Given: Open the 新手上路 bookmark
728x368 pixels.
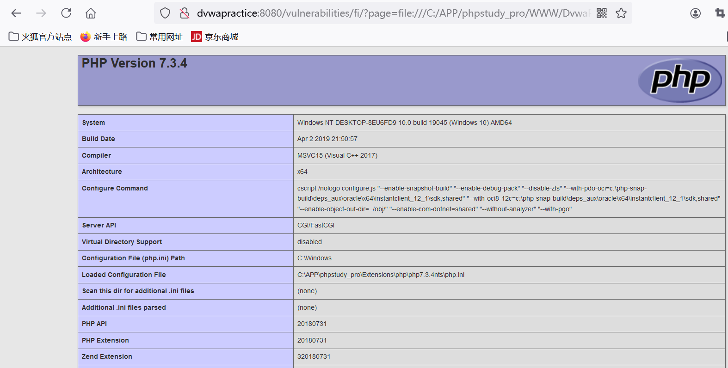Looking at the screenshot, I should 104,37.
